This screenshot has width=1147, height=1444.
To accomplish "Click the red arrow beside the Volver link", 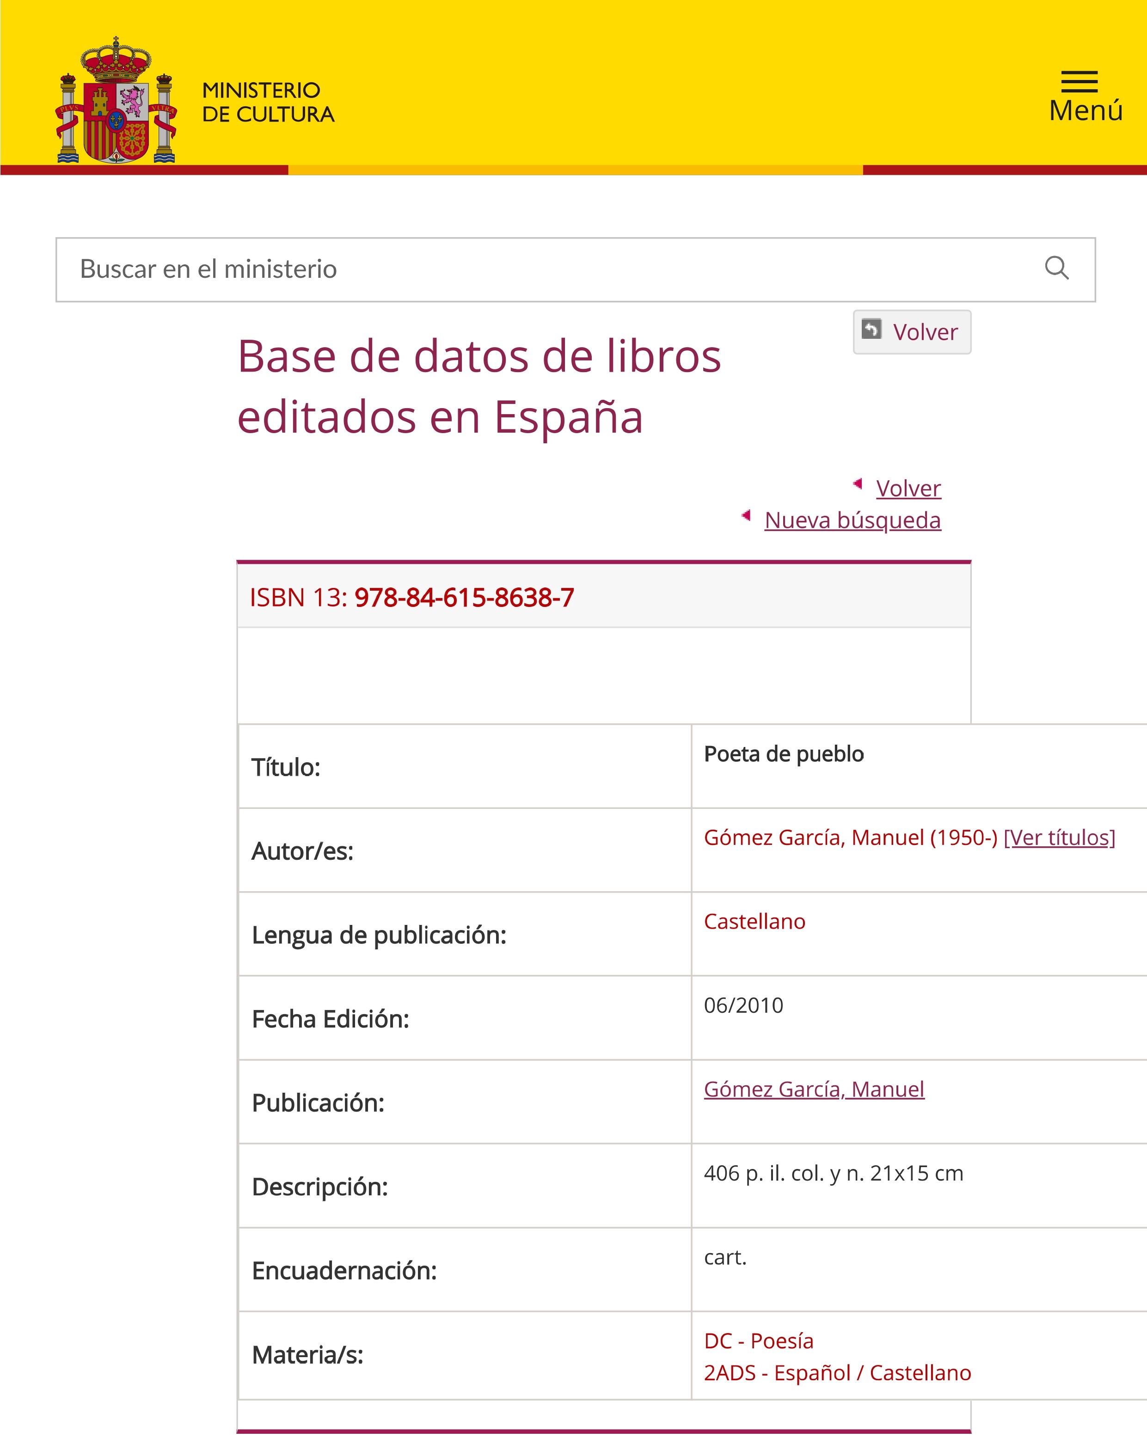I will point(858,483).
